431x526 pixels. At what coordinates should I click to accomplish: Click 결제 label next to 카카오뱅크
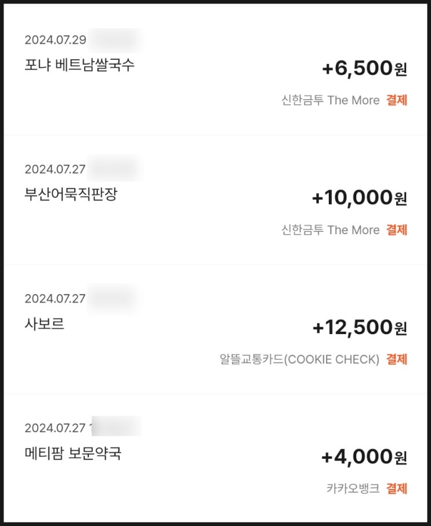[397, 488]
